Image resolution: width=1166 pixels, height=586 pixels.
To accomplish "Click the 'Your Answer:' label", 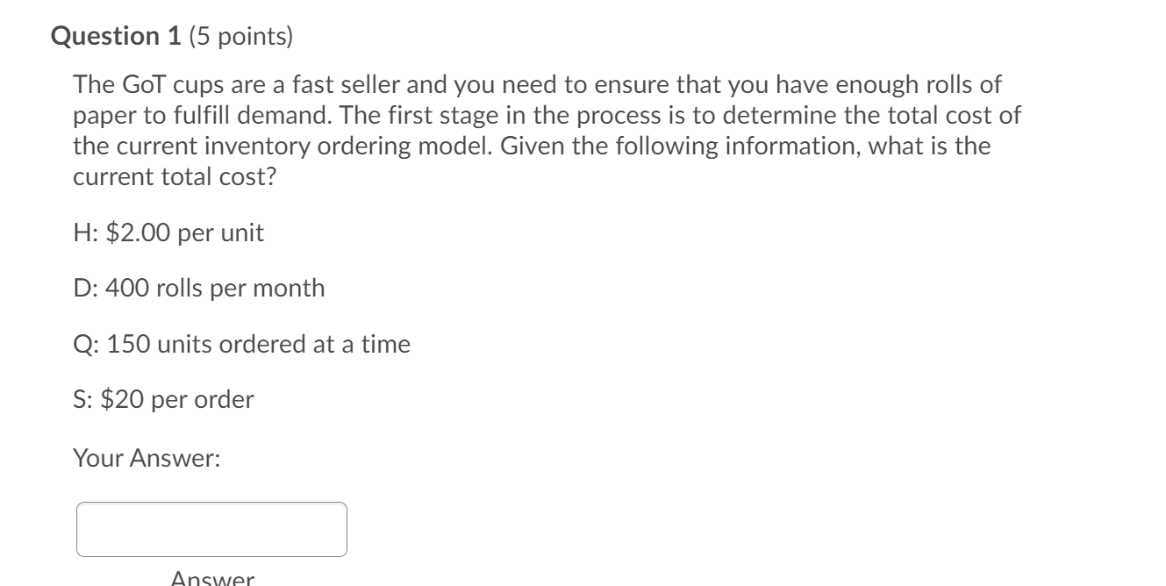I will (x=147, y=458).
